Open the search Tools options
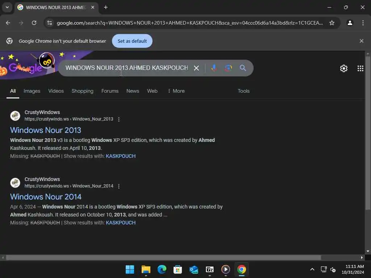The width and height of the screenshot is (371, 278). click(x=243, y=91)
